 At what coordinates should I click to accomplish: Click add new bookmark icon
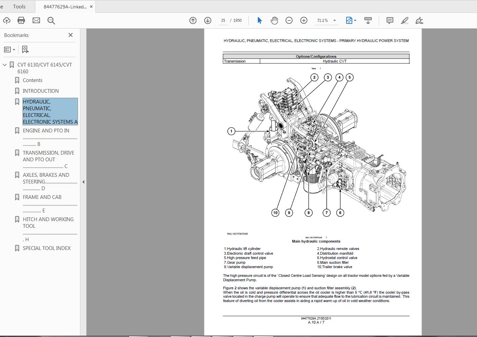(x=25, y=49)
